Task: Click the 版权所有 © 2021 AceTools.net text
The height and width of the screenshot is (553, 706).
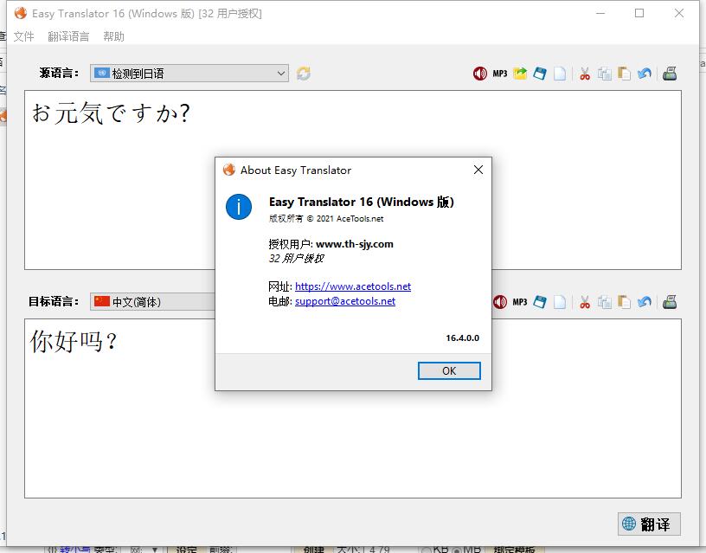Action: click(326, 219)
